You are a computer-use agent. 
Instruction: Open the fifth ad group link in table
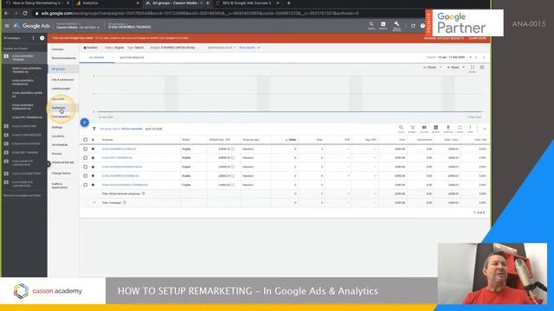(x=125, y=185)
